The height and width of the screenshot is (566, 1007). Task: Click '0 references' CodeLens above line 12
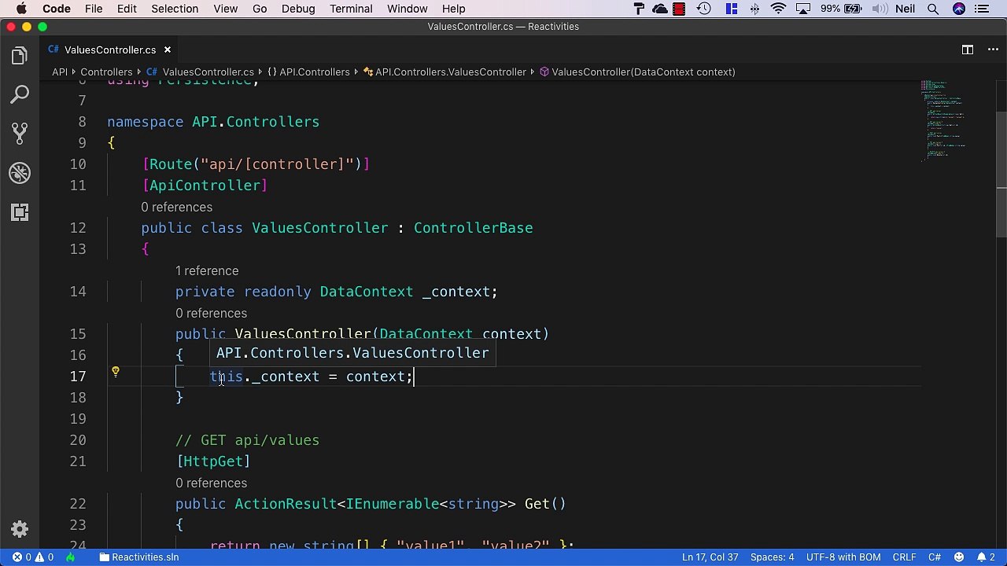176,207
